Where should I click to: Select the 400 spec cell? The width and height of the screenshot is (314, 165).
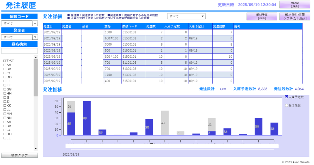point(113,81)
